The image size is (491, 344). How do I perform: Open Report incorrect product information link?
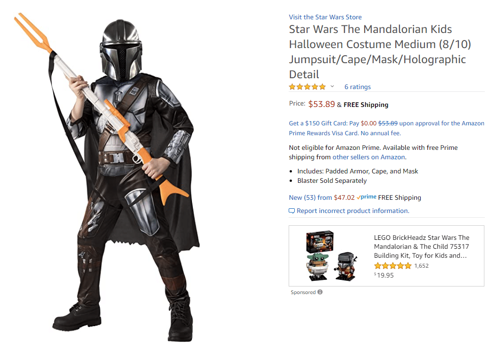(x=353, y=211)
